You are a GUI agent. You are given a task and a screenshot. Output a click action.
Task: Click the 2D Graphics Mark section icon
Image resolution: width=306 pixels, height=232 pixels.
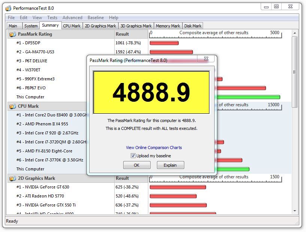pyautogui.click(x=13, y=178)
